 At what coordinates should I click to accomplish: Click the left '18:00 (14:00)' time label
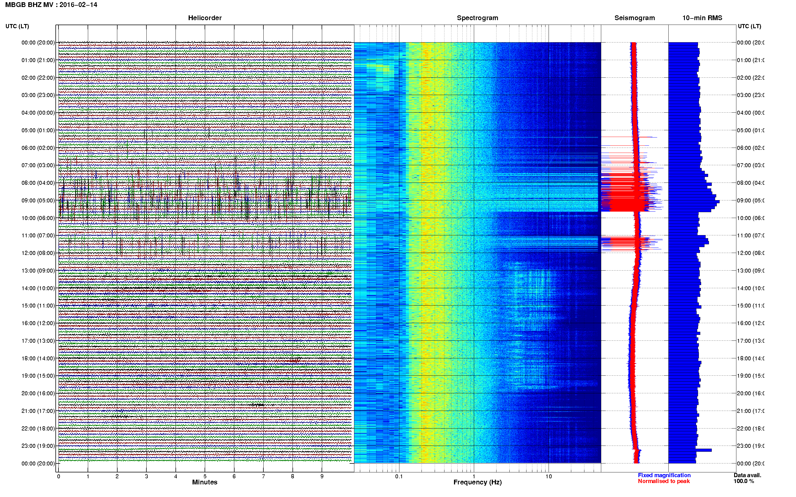[38, 358]
